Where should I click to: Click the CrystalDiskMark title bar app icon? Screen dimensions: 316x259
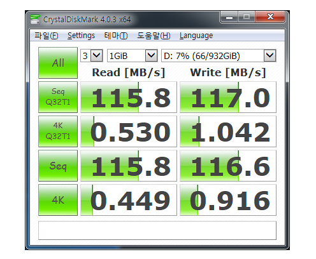tap(35, 19)
